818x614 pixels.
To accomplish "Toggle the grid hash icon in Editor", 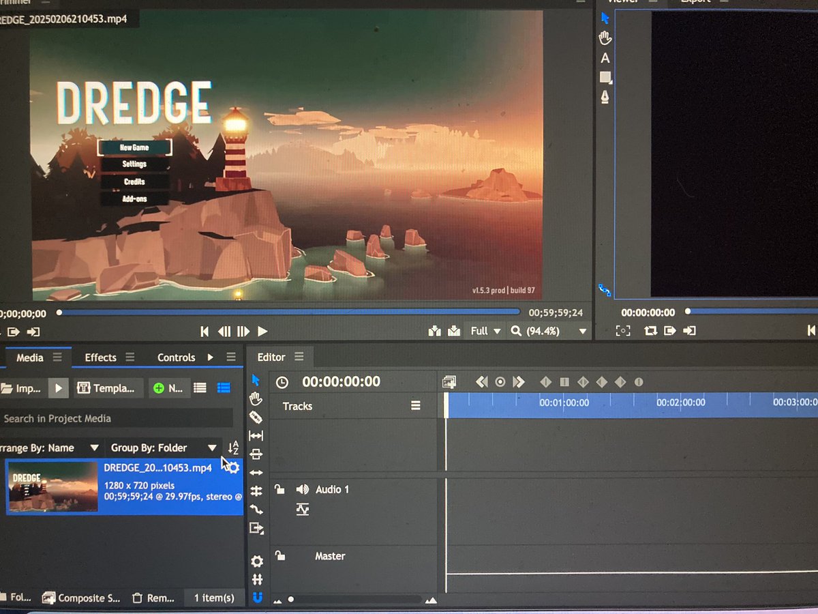I will tap(257, 580).
